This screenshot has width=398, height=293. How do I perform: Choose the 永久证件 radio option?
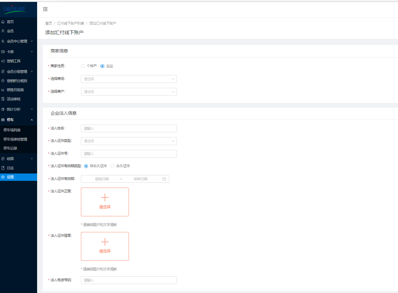coord(113,166)
